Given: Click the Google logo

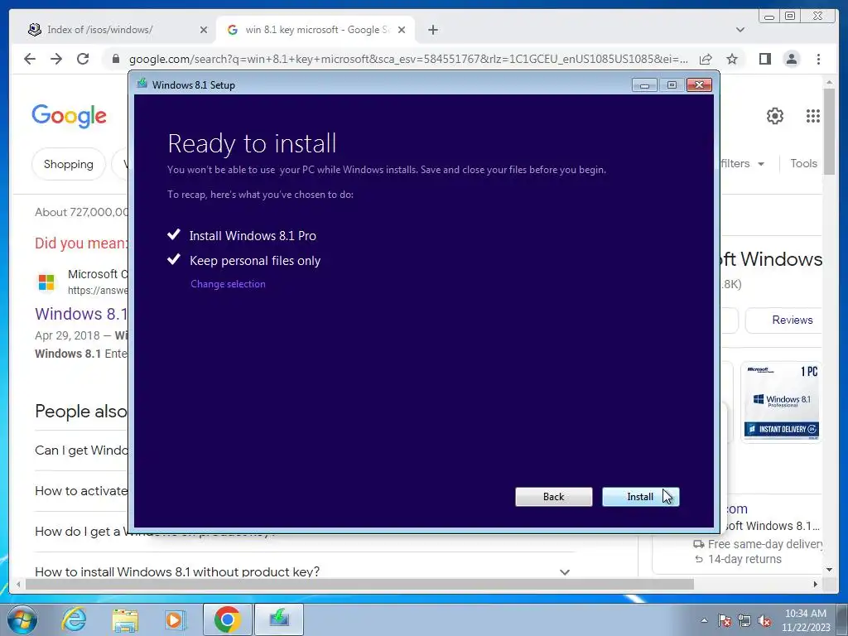Looking at the screenshot, I should coord(70,116).
